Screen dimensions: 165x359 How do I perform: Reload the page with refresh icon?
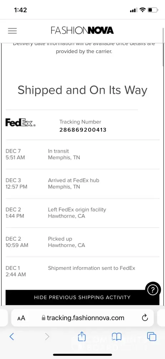point(145,318)
